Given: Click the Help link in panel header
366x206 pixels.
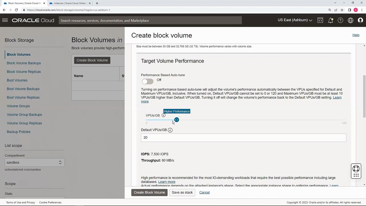Looking at the screenshot, I should pos(356,35).
